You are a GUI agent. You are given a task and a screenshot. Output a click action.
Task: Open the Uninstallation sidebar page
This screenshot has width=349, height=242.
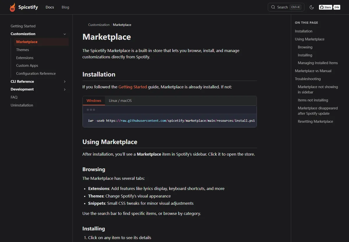[x=22, y=105]
